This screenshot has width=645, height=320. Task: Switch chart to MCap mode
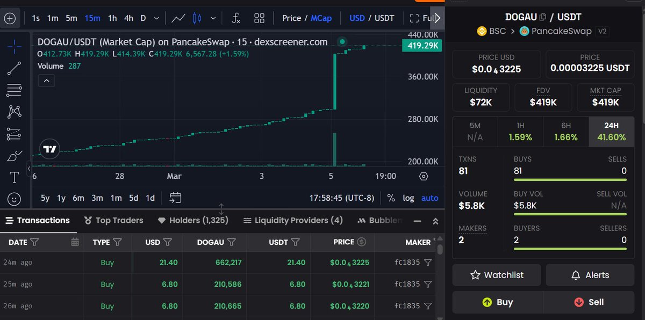(321, 18)
